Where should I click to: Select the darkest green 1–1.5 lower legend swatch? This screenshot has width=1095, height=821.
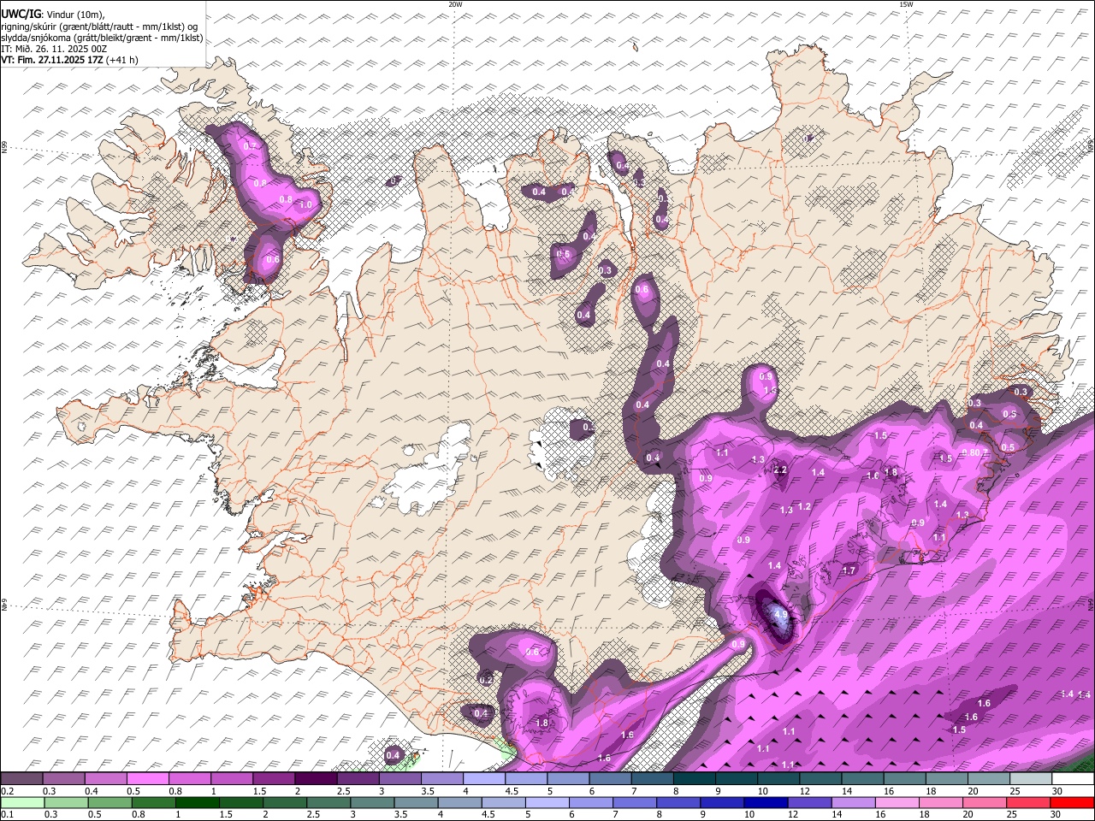[x=197, y=803]
